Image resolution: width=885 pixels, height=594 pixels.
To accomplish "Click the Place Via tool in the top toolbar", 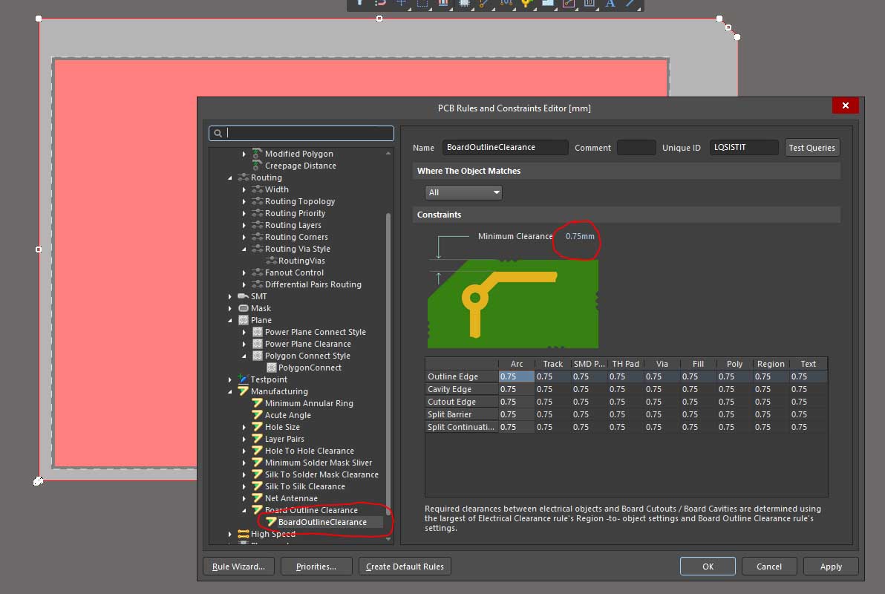I will coord(527,4).
